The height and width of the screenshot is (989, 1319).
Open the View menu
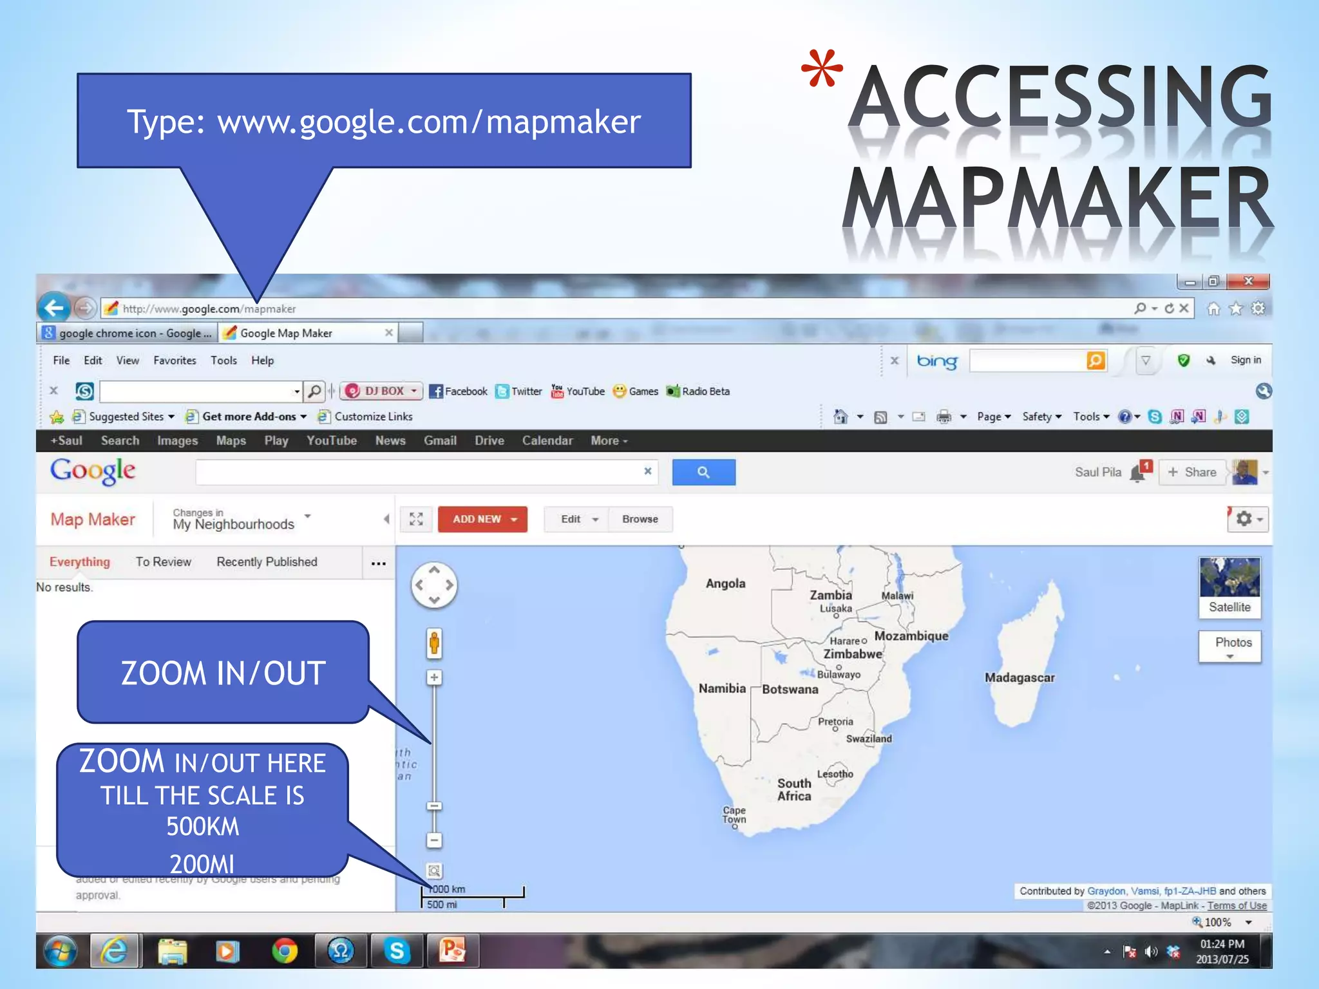(x=128, y=361)
